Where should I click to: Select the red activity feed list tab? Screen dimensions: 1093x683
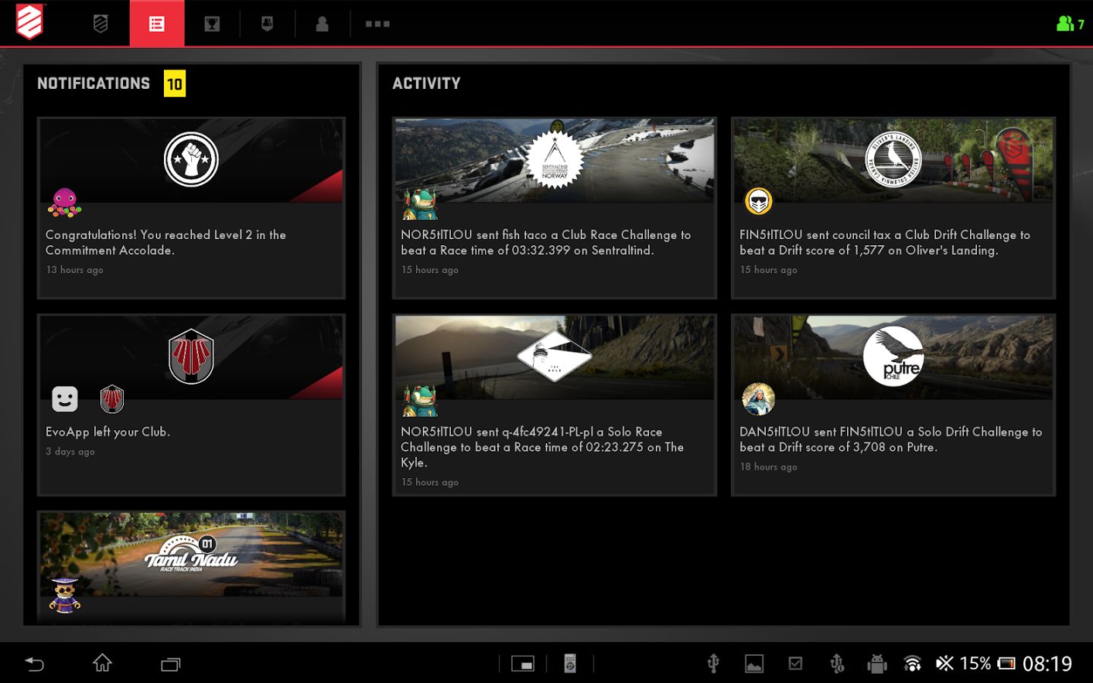156,24
